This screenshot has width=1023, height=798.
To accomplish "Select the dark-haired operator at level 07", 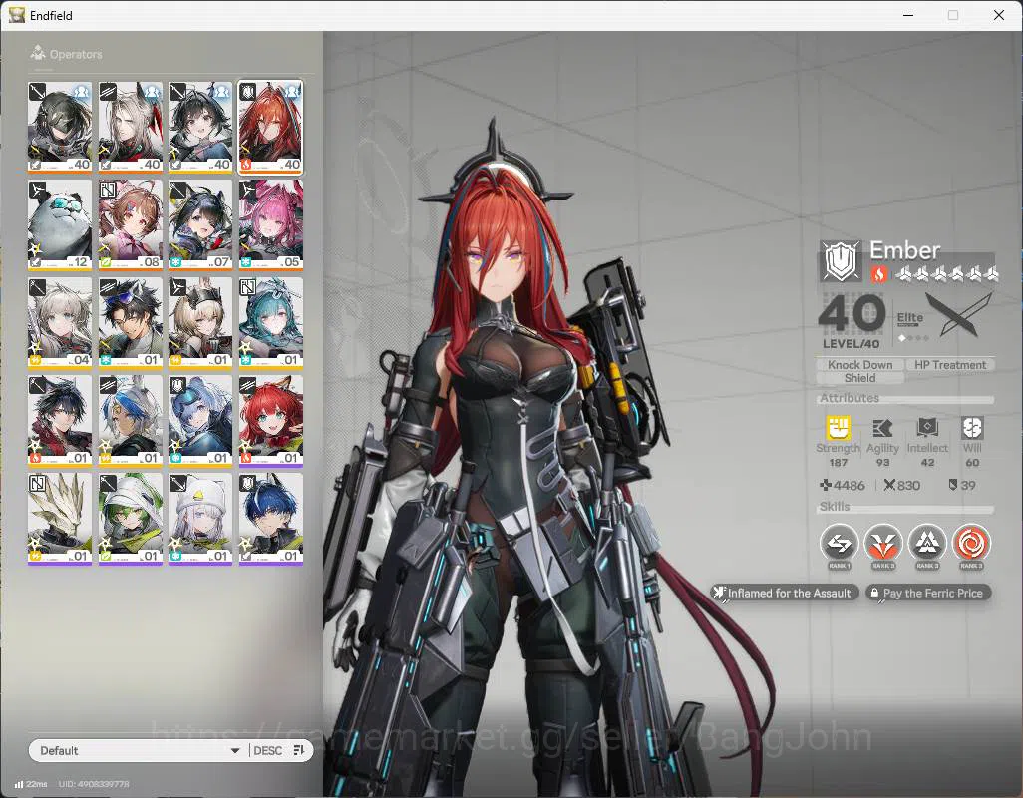I will 200,225.
